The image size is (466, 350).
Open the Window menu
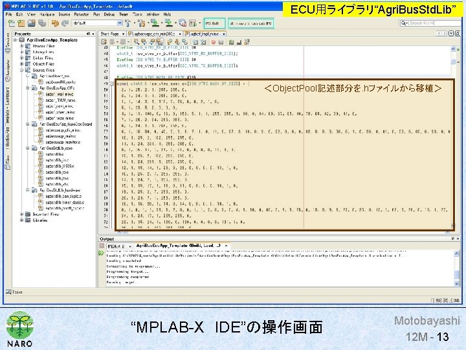click(x=153, y=14)
